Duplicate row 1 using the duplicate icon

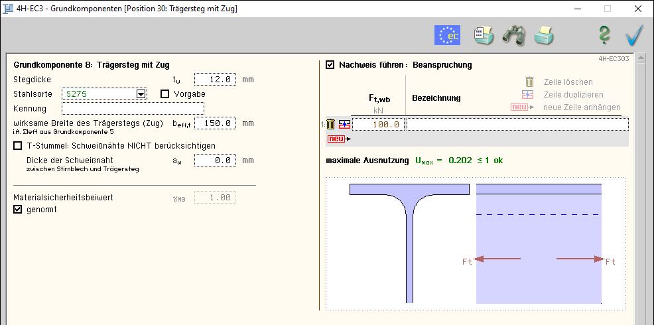tap(344, 124)
